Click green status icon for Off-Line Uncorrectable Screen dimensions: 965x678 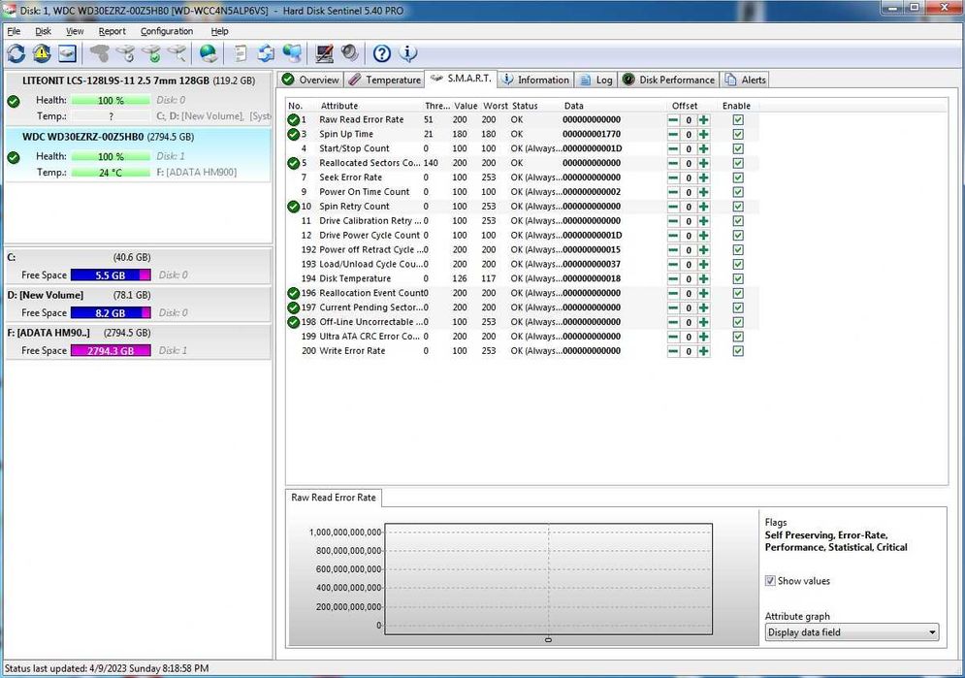294,322
